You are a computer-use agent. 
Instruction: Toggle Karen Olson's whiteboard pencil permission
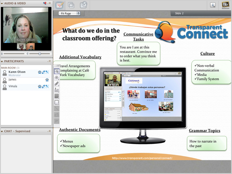click(x=43, y=72)
